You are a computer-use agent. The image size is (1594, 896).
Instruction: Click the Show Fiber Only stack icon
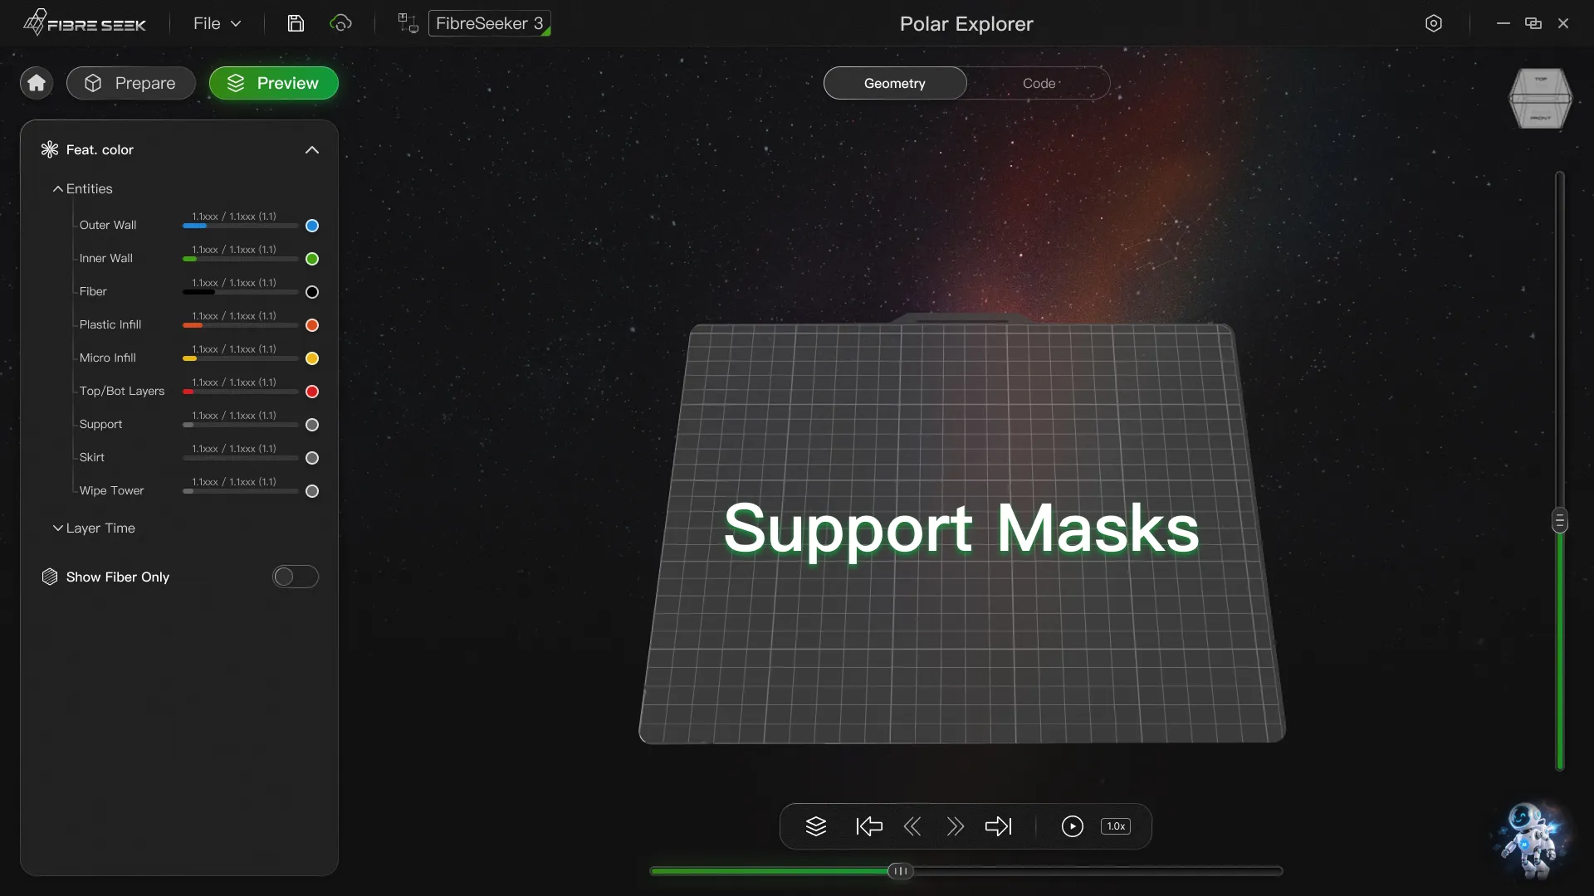point(49,577)
